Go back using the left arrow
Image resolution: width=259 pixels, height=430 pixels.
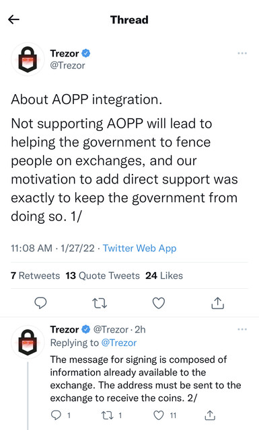[13, 19]
